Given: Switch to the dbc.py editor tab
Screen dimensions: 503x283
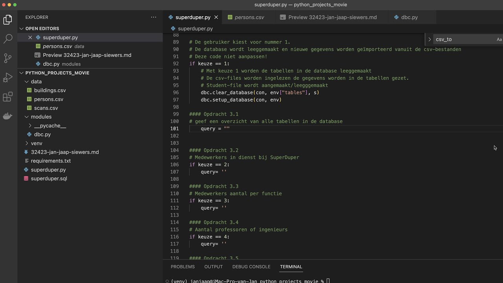Looking at the screenshot, I should click(x=409, y=17).
